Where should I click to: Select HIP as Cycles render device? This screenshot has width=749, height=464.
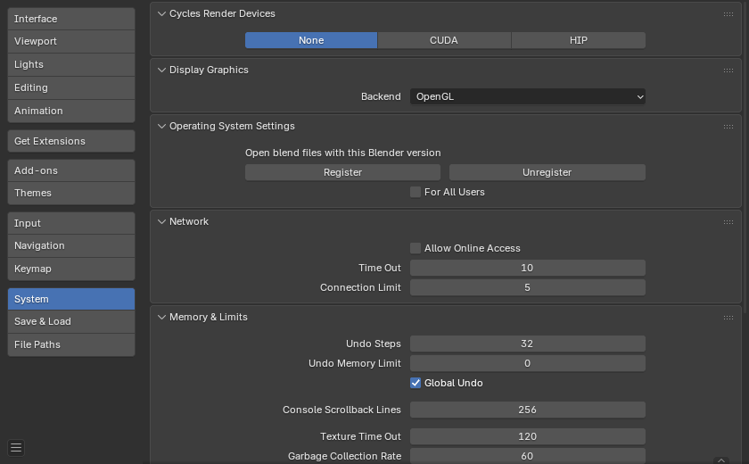pyautogui.click(x=578, y=40)
